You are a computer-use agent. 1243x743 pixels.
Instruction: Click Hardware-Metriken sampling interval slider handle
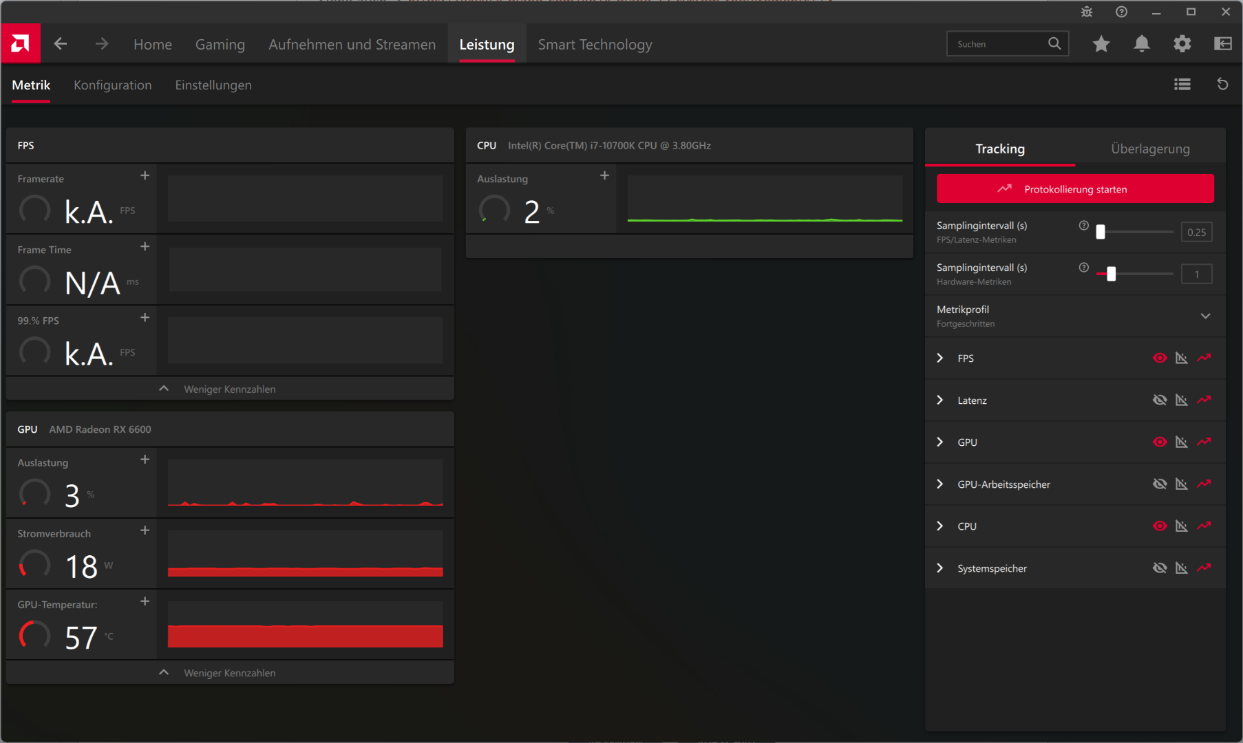click(1111, 274)
